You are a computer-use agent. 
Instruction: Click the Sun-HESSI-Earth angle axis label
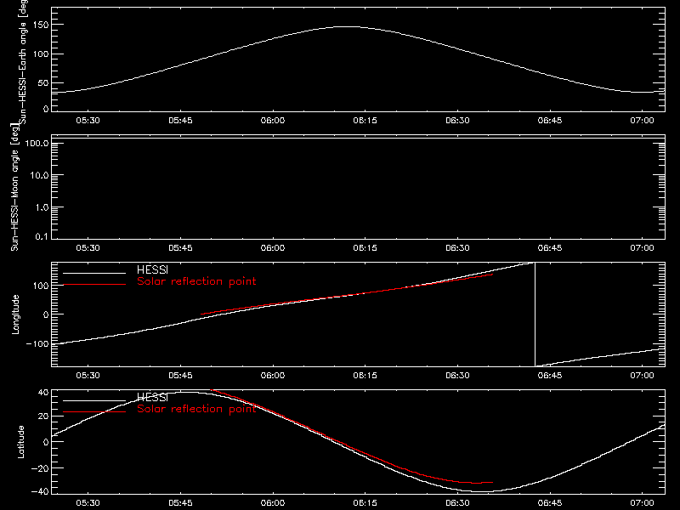click(23, 62)
